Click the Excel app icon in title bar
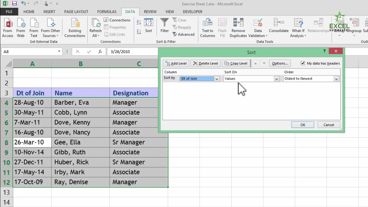This screenshot has width=368, height=207. [5, 4]
